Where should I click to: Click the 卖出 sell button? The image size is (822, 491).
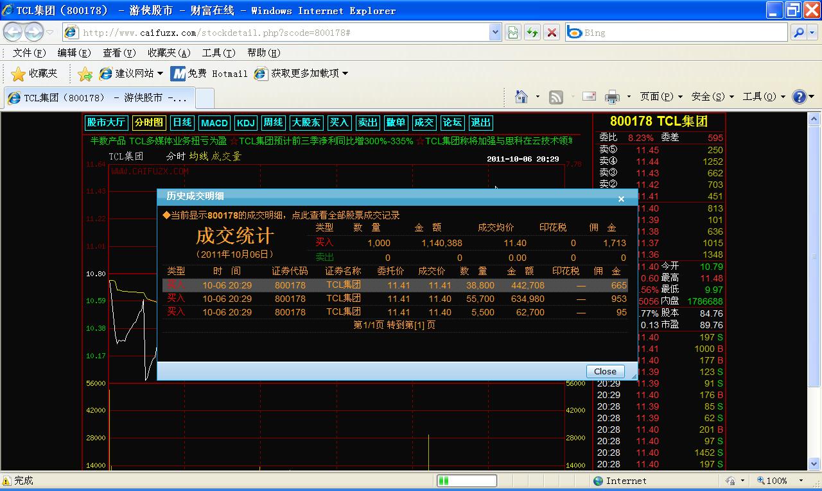[367, 122]
